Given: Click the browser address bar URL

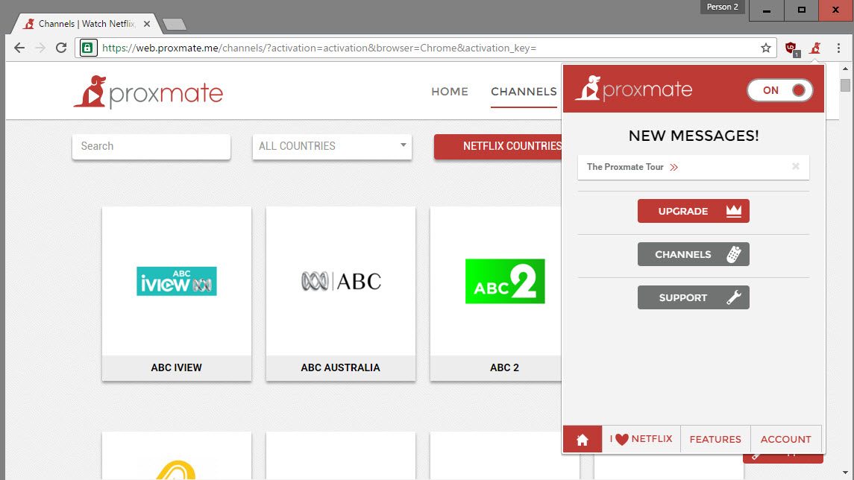Looking at the screenshot, I should pyautogui.click(x=319, y=48).
